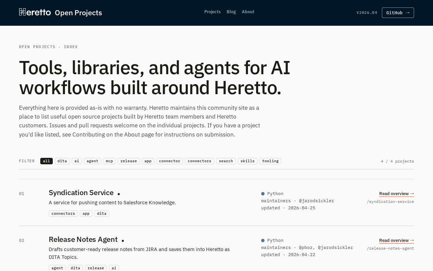Toggle the 'agent' filter tag
This screenshot has height=271, width=433.
point(92,161)
